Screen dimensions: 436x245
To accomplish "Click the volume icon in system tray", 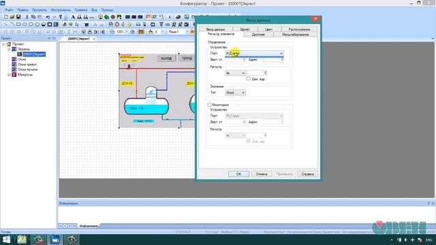I will click(x=406, y=240).
